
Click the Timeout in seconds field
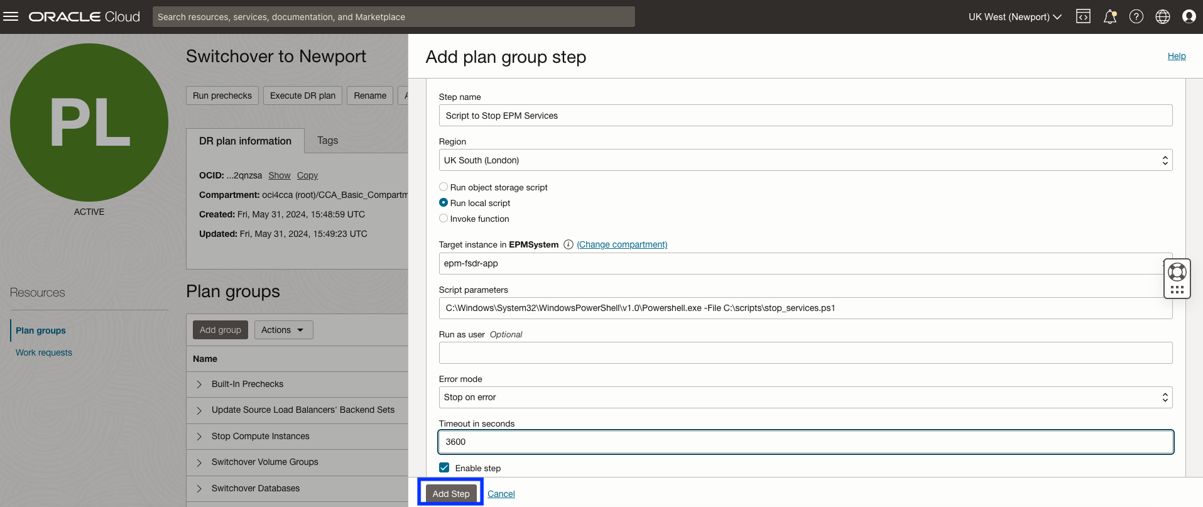(805, 442)
